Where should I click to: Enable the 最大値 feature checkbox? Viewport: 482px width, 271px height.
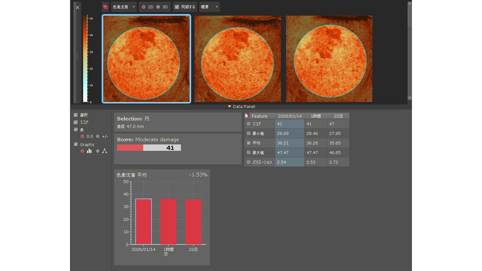249,153
